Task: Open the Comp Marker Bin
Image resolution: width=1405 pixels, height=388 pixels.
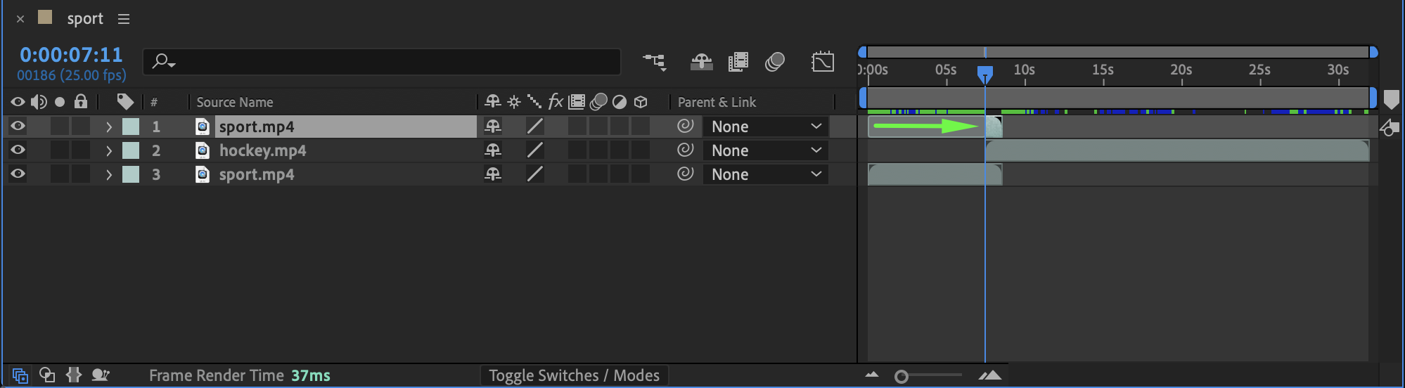Action: [x=1392, y=100]
